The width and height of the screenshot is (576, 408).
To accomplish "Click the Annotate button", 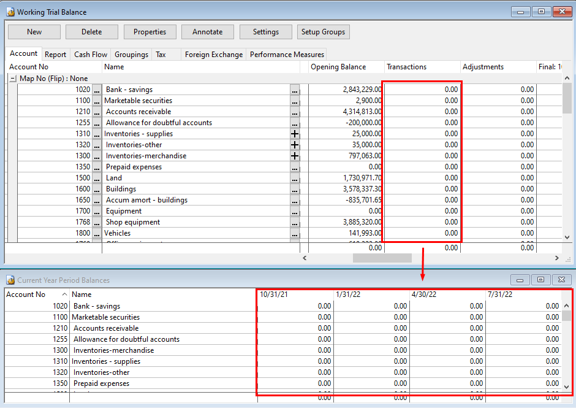I will (208, 32).
